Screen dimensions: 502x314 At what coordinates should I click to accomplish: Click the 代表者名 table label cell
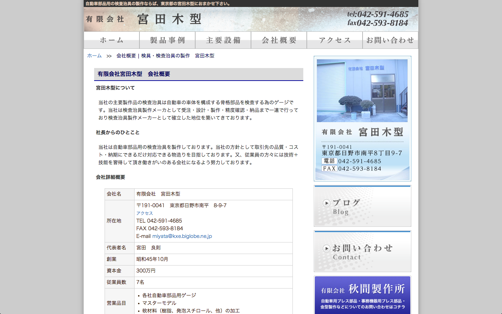click(x=120, y=248)
